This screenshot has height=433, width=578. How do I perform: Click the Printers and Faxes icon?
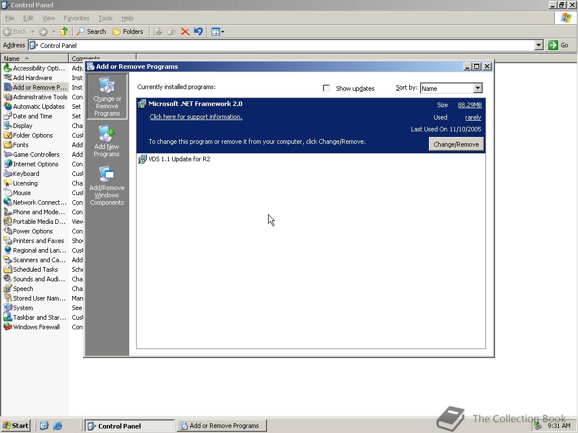point(7,240)
